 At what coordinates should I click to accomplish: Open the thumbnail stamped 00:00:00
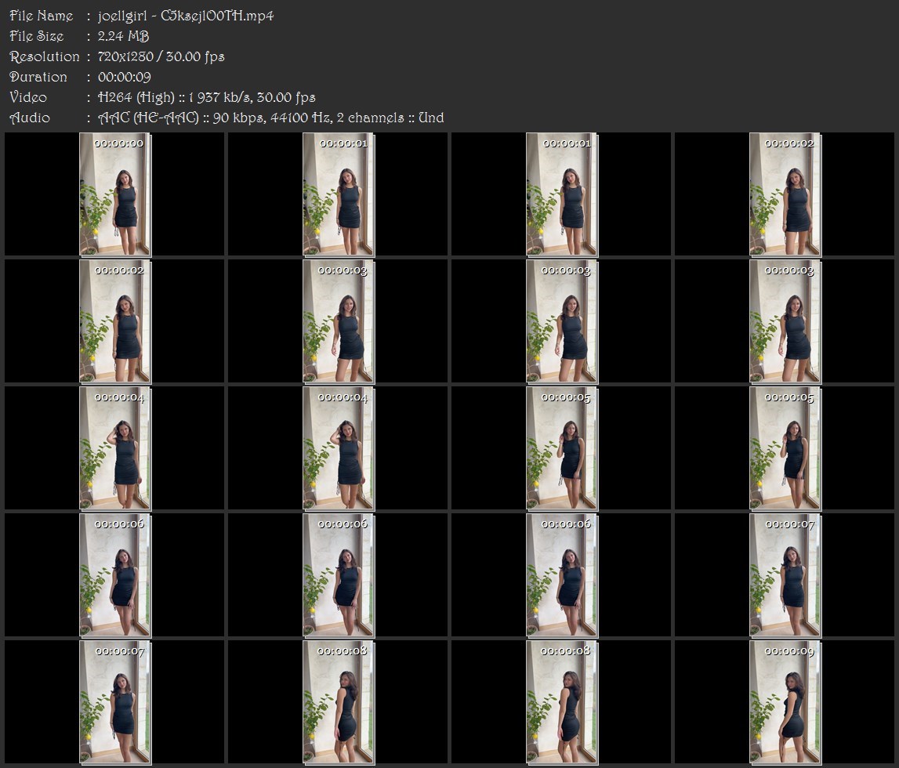point(115,194)
